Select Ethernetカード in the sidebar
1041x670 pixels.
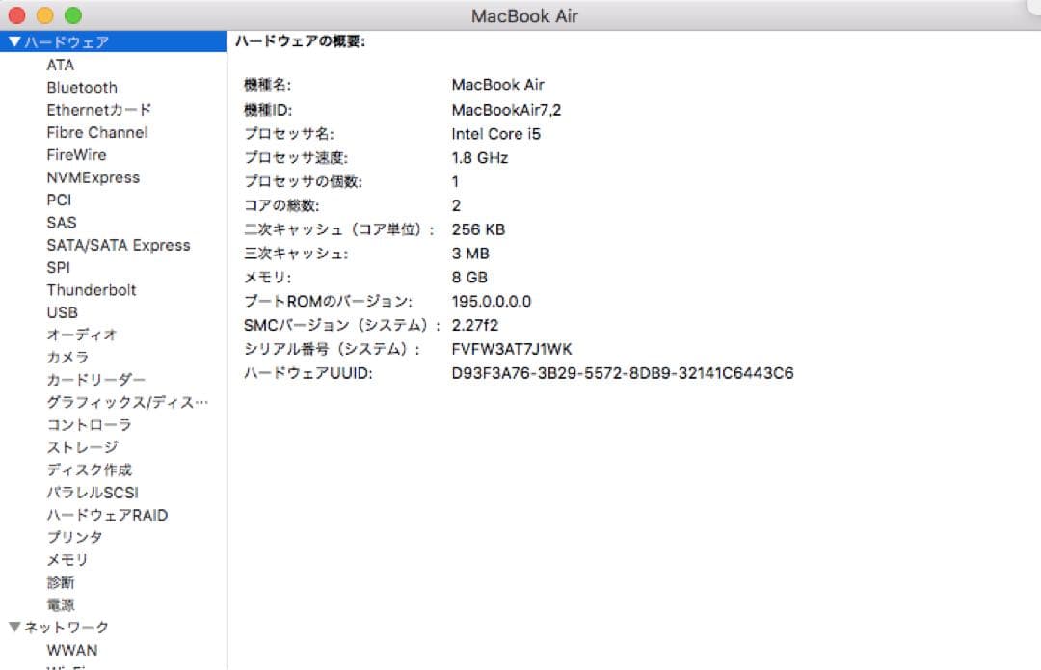pos(98,109)
